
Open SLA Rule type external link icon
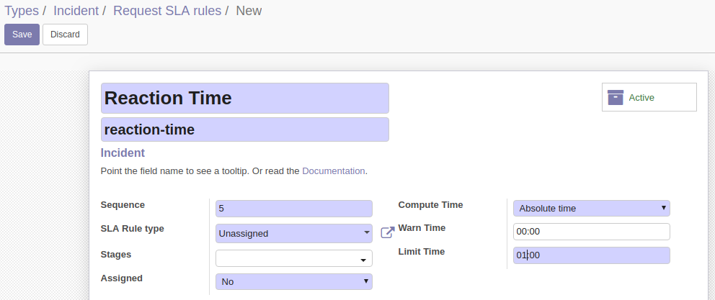point(387,232)
